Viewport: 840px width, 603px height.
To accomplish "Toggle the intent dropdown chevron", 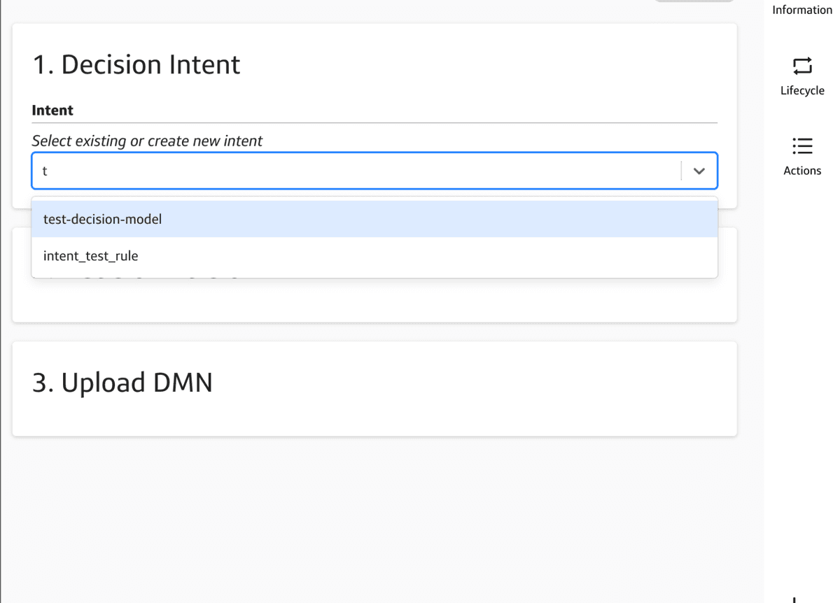I will (x=699, y=171).
